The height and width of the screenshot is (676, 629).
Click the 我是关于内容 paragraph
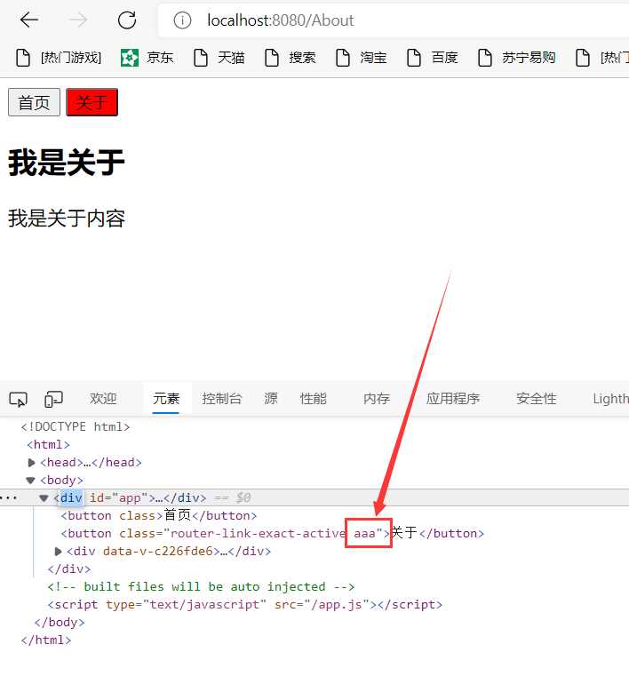(67, 219)
